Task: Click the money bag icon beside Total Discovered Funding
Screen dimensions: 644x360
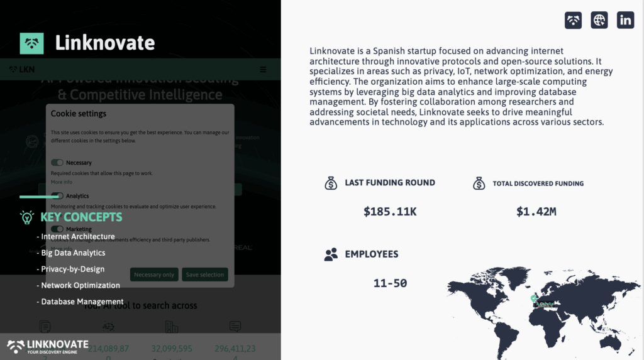Action: point(479,183)
